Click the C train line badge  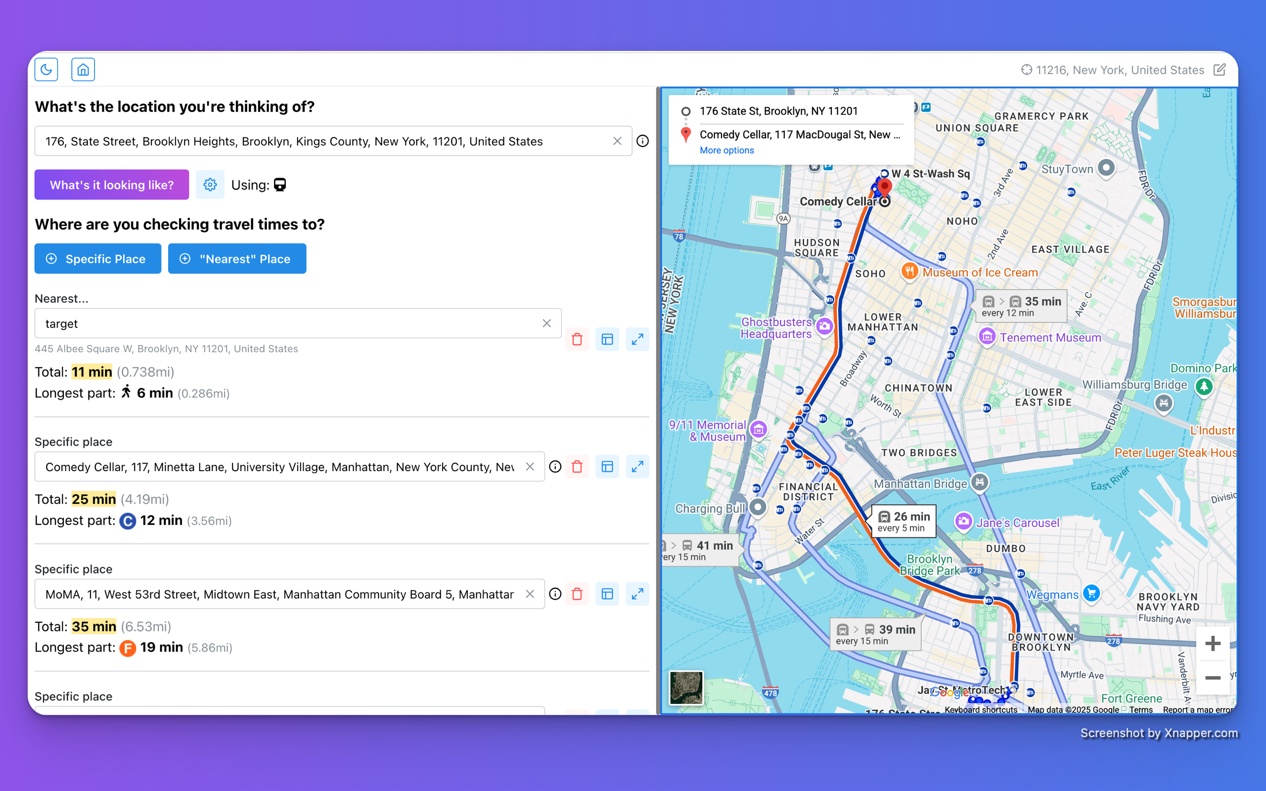coord(128,521)
